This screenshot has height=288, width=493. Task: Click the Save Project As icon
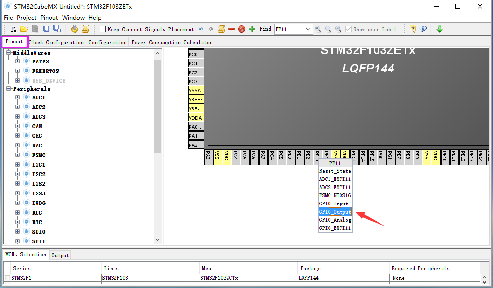pos(57,29)
